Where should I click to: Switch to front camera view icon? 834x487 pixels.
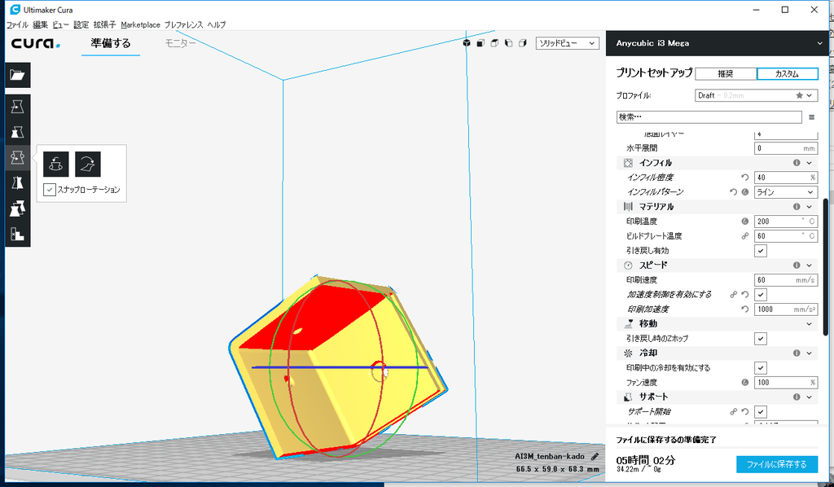click(481, 43)
